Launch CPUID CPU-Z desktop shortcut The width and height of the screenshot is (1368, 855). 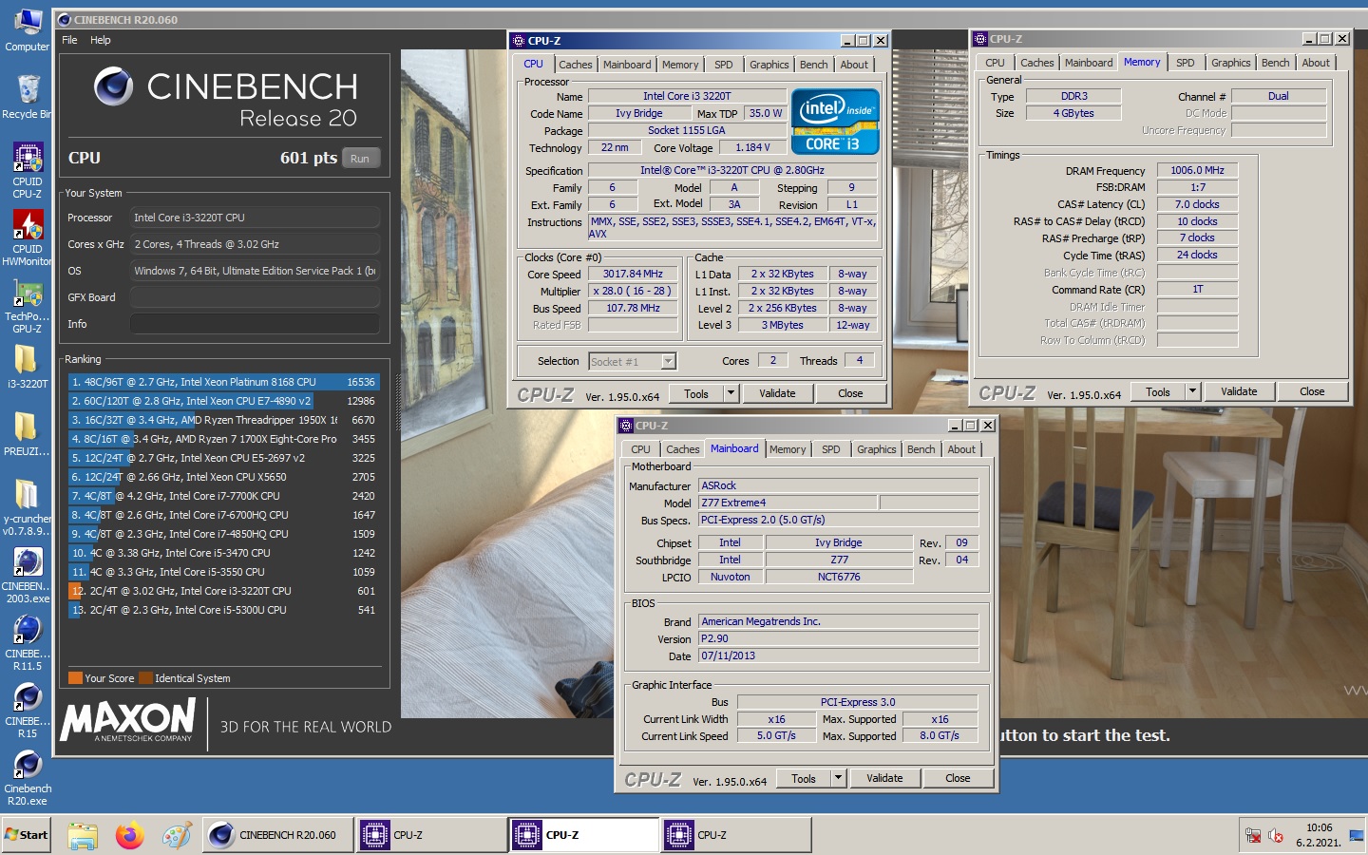pyautogui.click(x=28, y=171)
